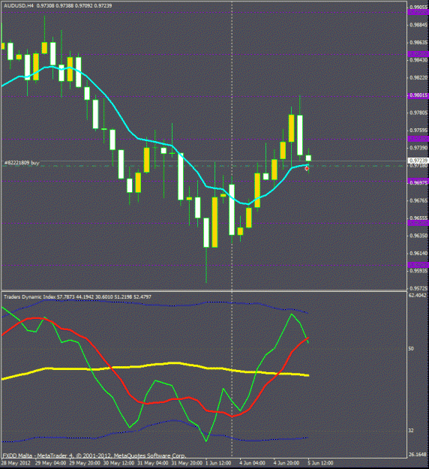This screenshot has width=429, height=469.
Task: Click the 28 May 2012 date label
Action: [15, 463]
